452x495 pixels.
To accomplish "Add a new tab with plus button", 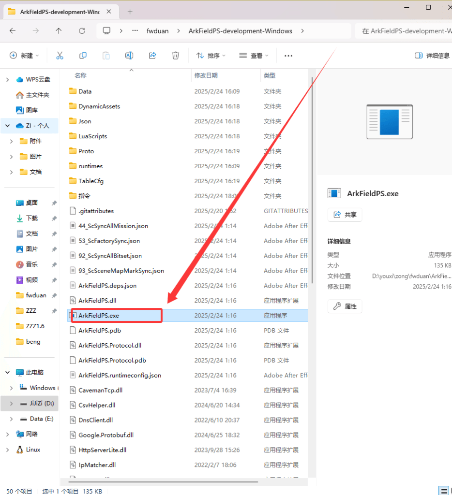I will [130, 12].
